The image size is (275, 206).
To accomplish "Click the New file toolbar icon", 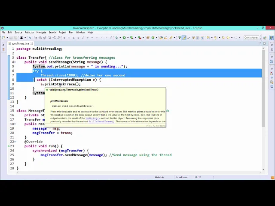I will (3, 38).
